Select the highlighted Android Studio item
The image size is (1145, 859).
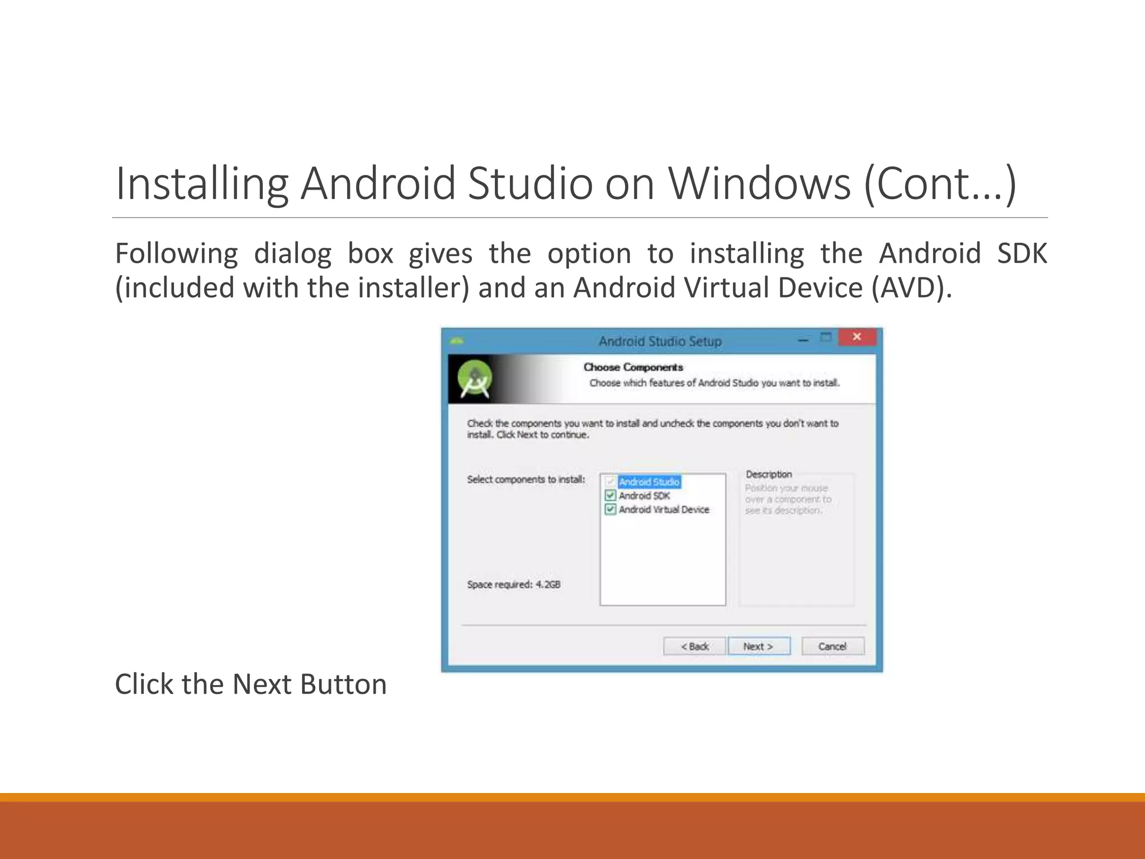[649, 482]
